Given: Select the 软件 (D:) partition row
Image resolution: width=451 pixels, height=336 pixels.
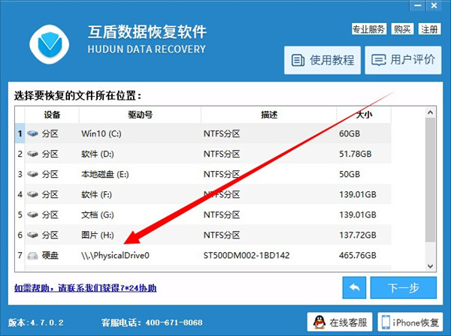Looking at the screenshot, I should coord(203,154).
